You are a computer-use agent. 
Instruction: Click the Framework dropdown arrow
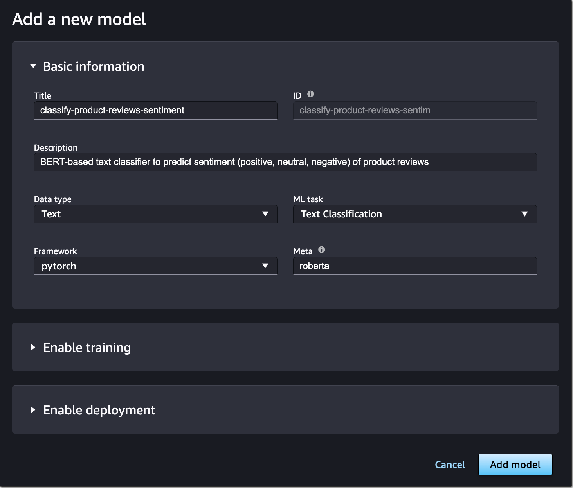pos(265,266)
